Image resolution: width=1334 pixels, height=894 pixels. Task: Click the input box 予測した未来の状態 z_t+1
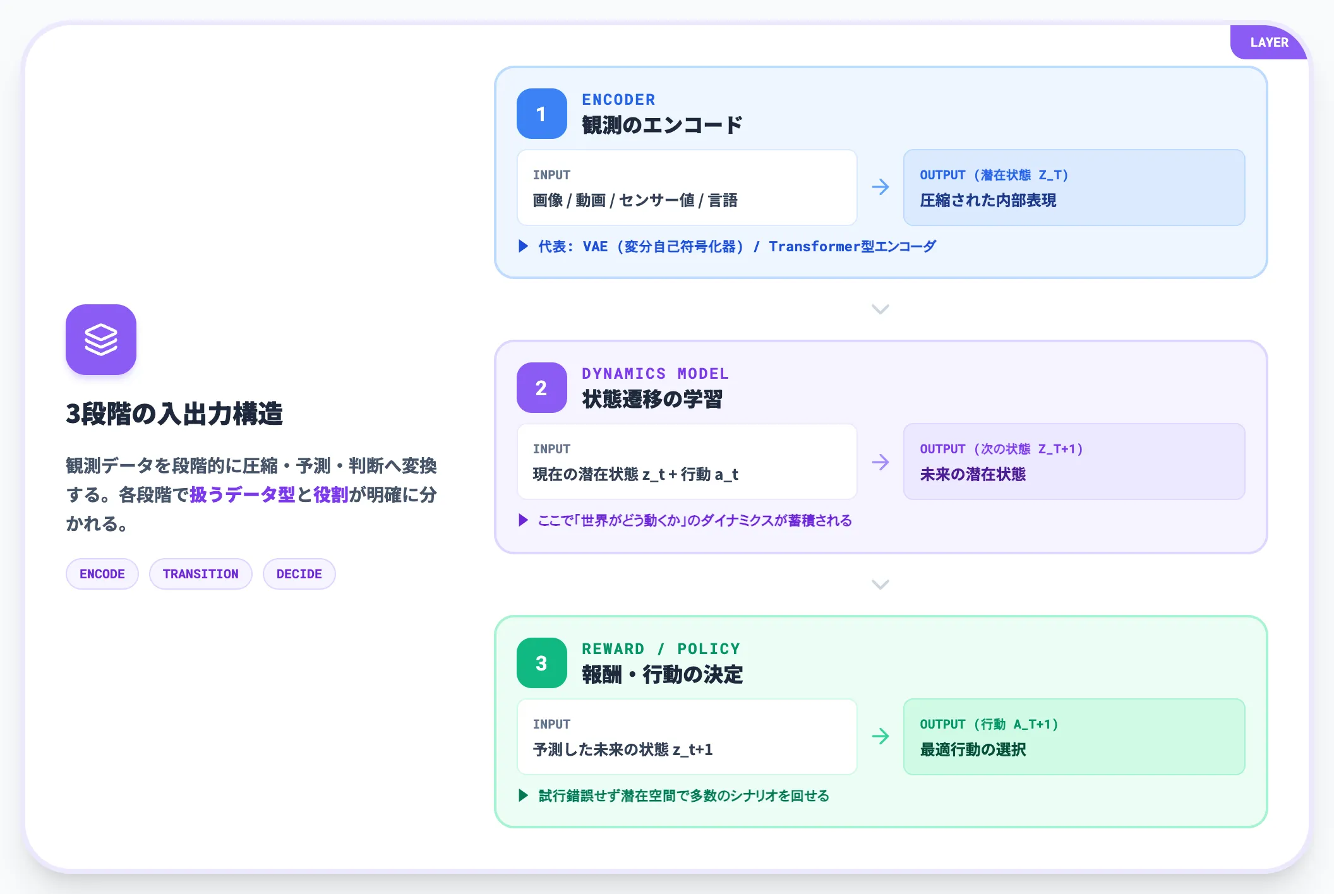(687, 737)
